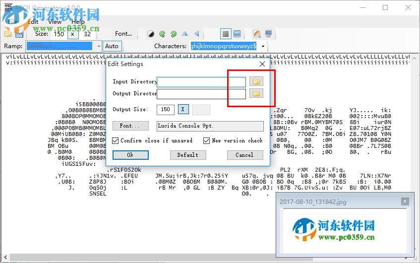
Task: Click the toolbar Size width field 150
Action: tap(59, 34)
